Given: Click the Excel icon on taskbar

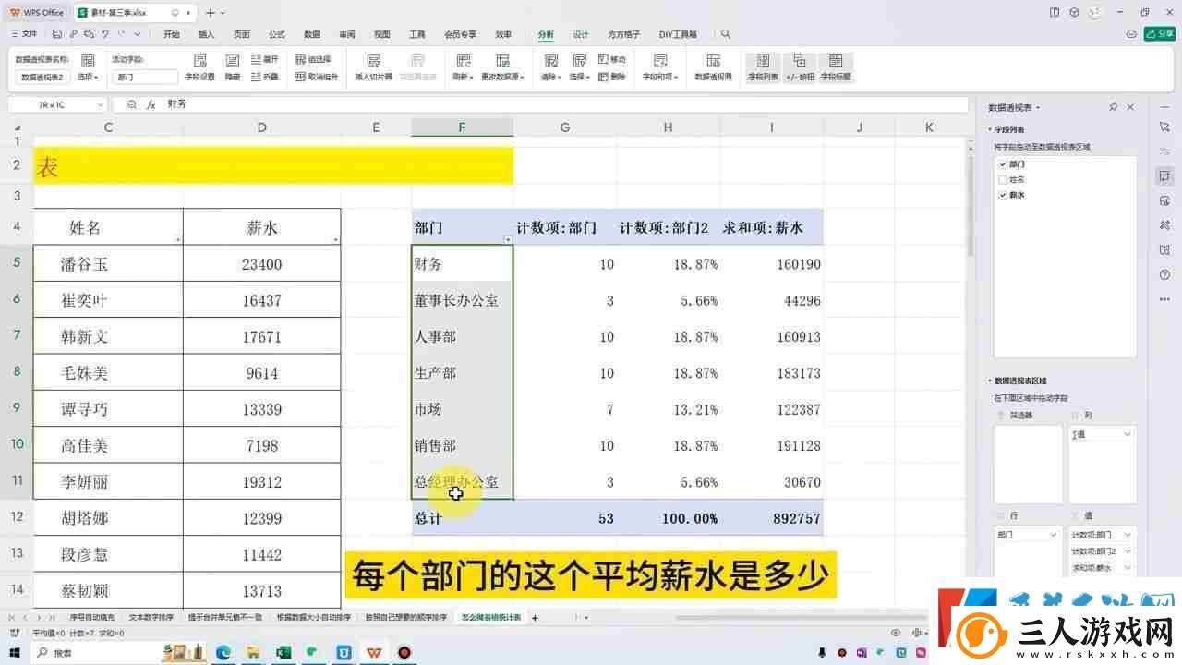Looking at the screenshot, I should 283,653.
